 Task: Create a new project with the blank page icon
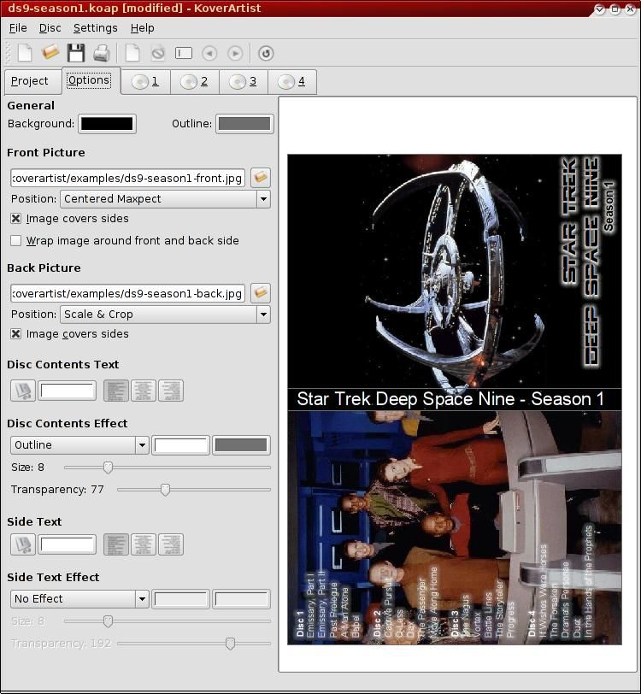[25, 53]
